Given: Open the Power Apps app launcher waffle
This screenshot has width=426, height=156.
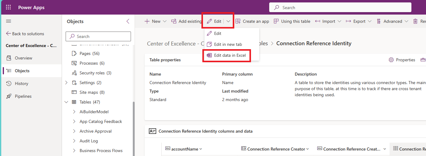Looking at the screenshot, I should point(9,8).
